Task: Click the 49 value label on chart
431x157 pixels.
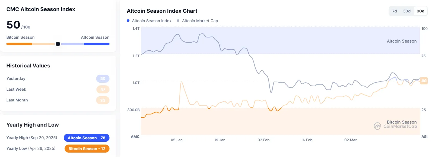Action: click(424, 81)
